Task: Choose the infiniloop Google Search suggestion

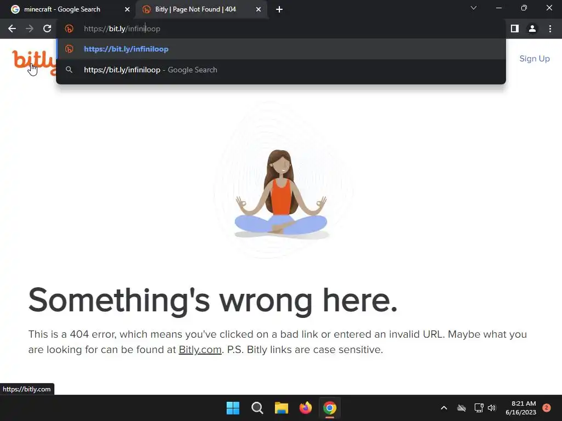Action: [x=281, y=70]
